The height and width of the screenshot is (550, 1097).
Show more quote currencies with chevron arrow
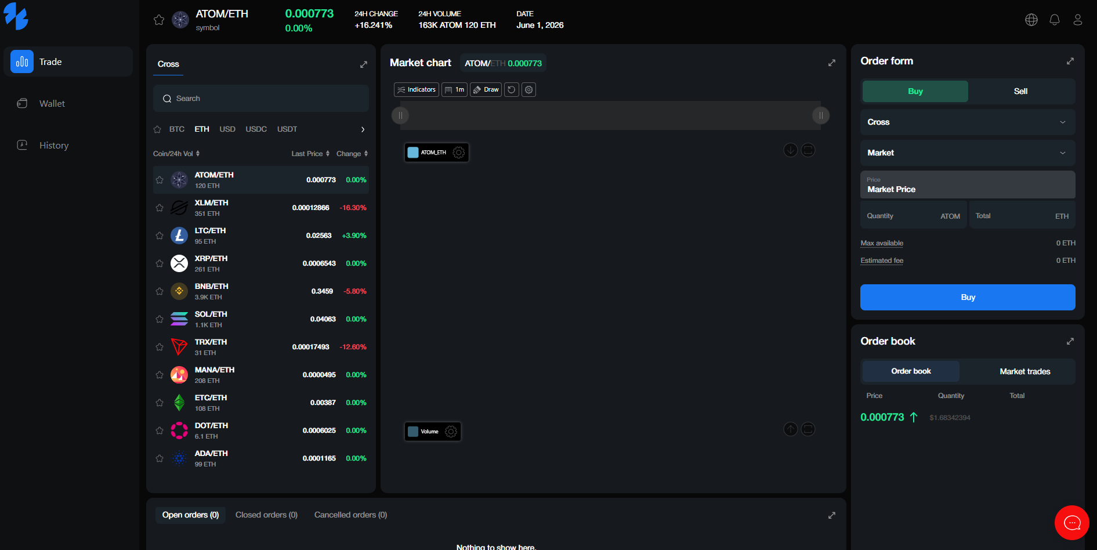click(363, 129)
